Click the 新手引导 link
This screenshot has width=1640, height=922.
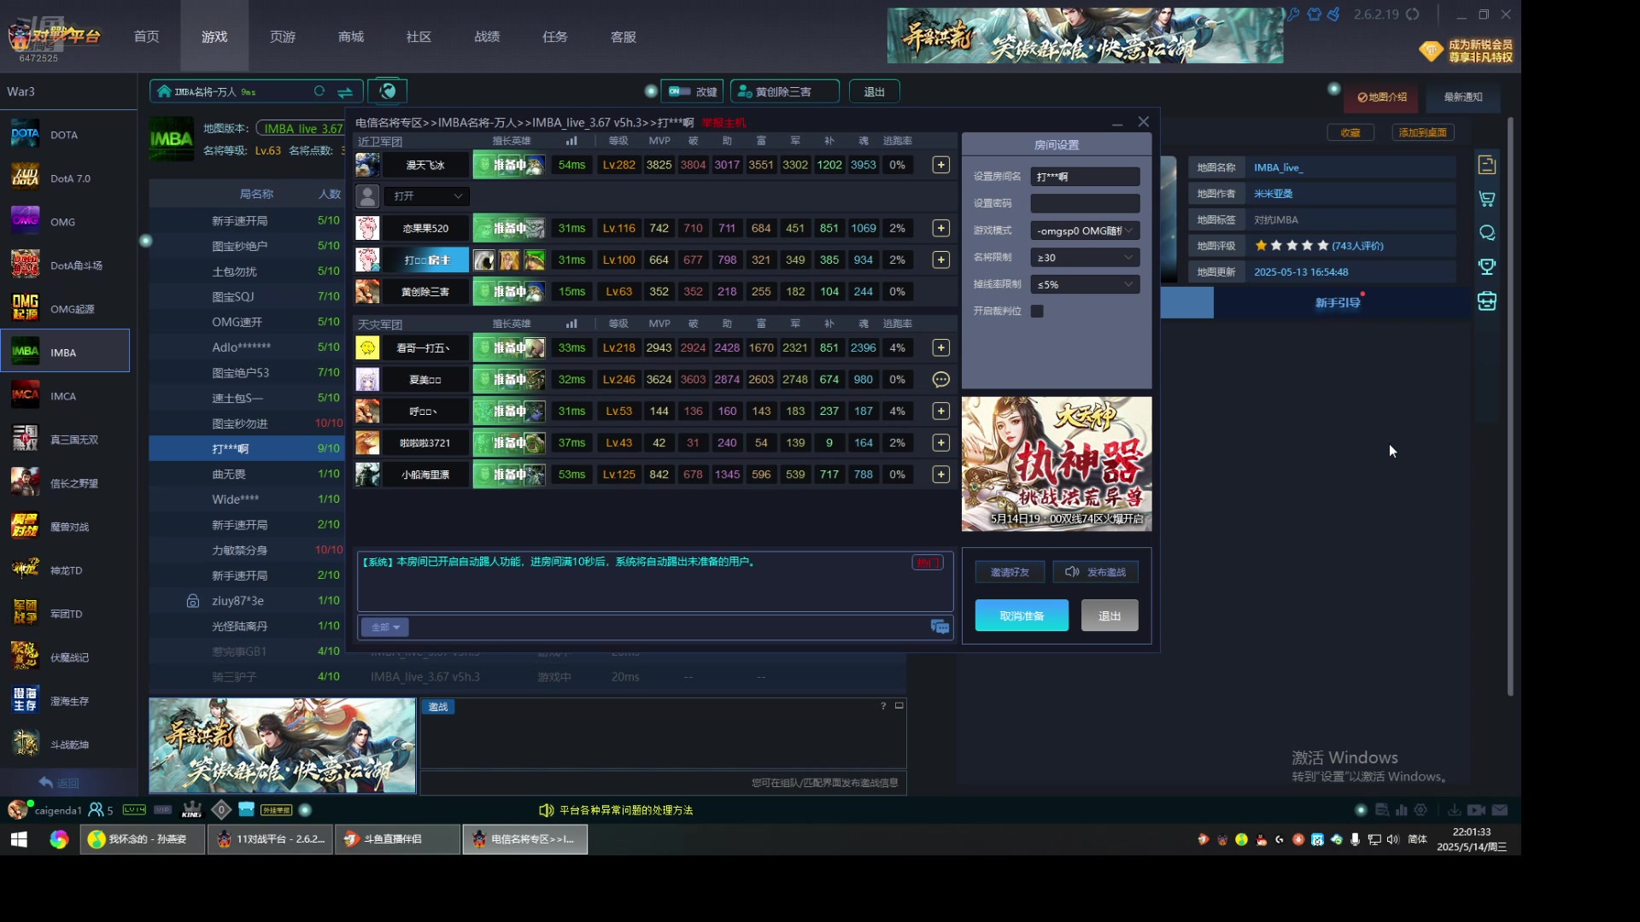[1338, 303]
